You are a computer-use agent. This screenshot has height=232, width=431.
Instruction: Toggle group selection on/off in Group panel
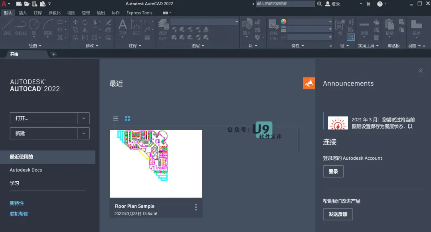coord(351,37)
